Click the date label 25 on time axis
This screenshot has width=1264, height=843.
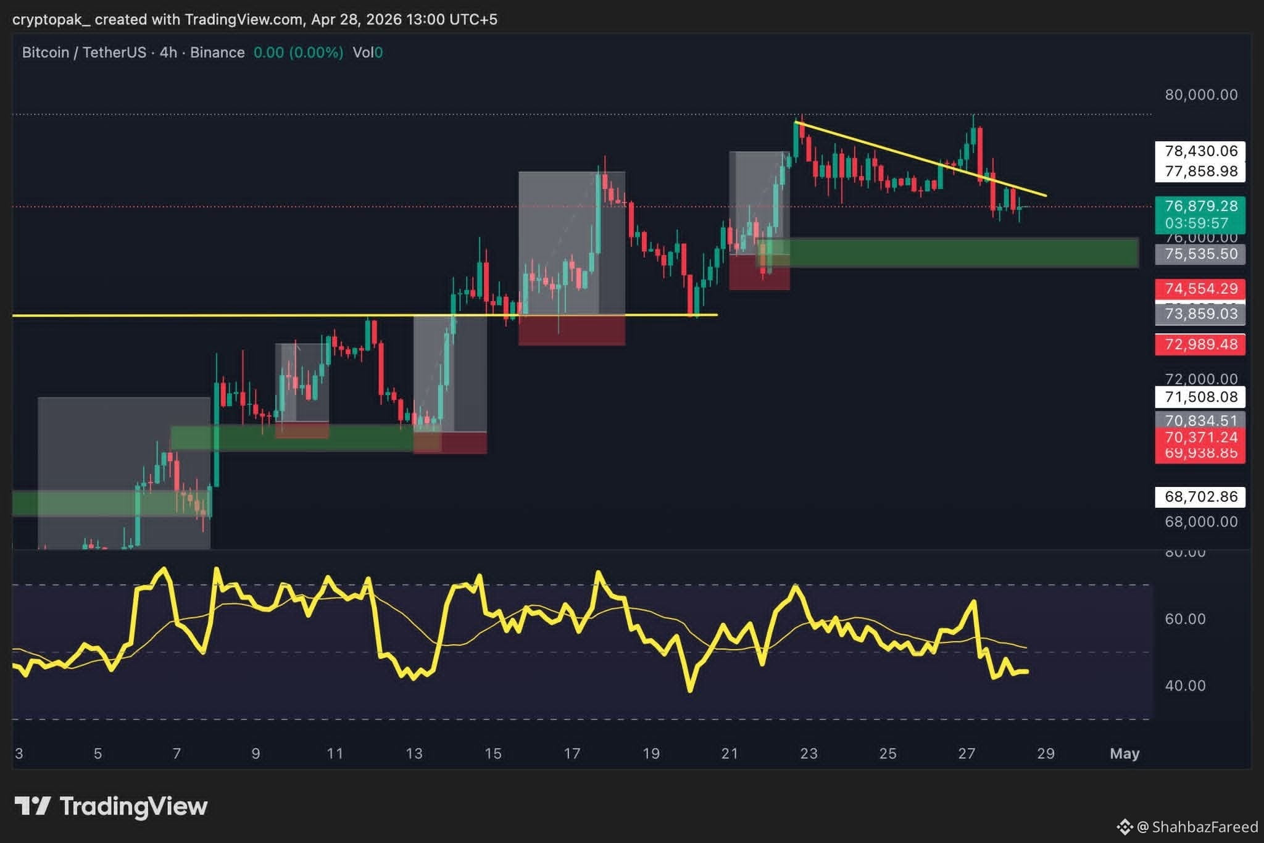888,754
